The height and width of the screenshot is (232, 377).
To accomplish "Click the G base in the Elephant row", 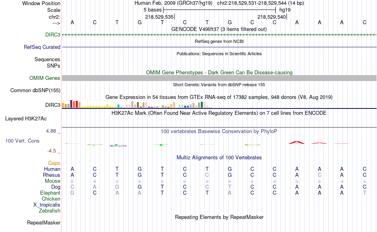I will (72, 193).
